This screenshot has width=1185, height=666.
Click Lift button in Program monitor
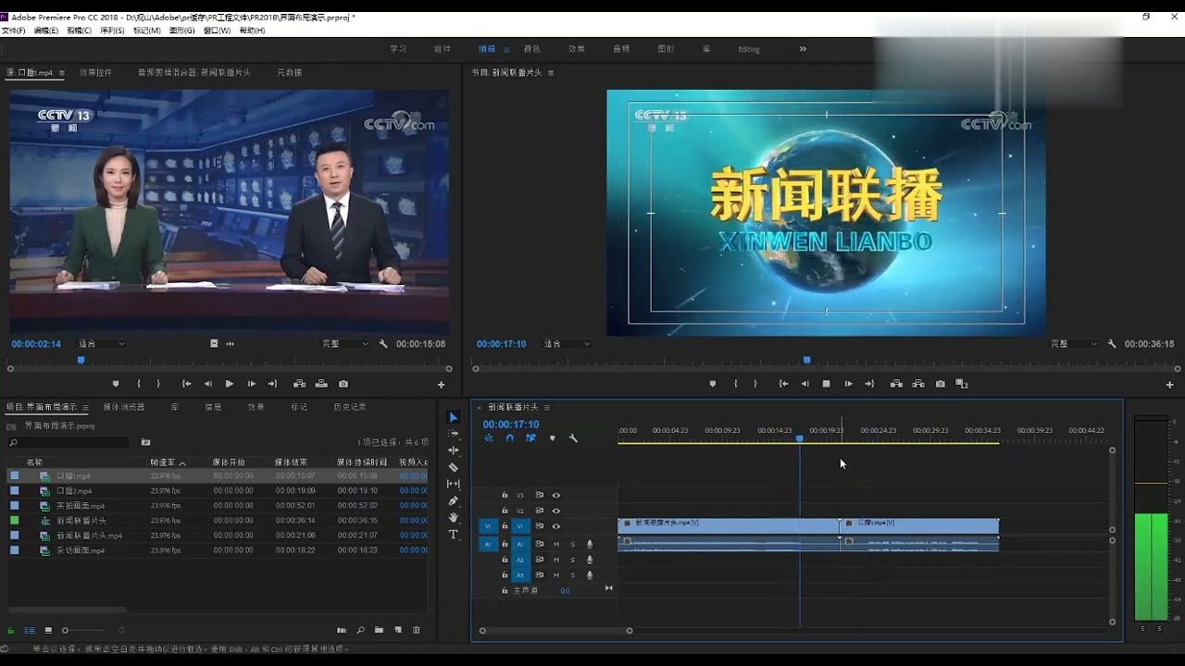coord(896,384)
